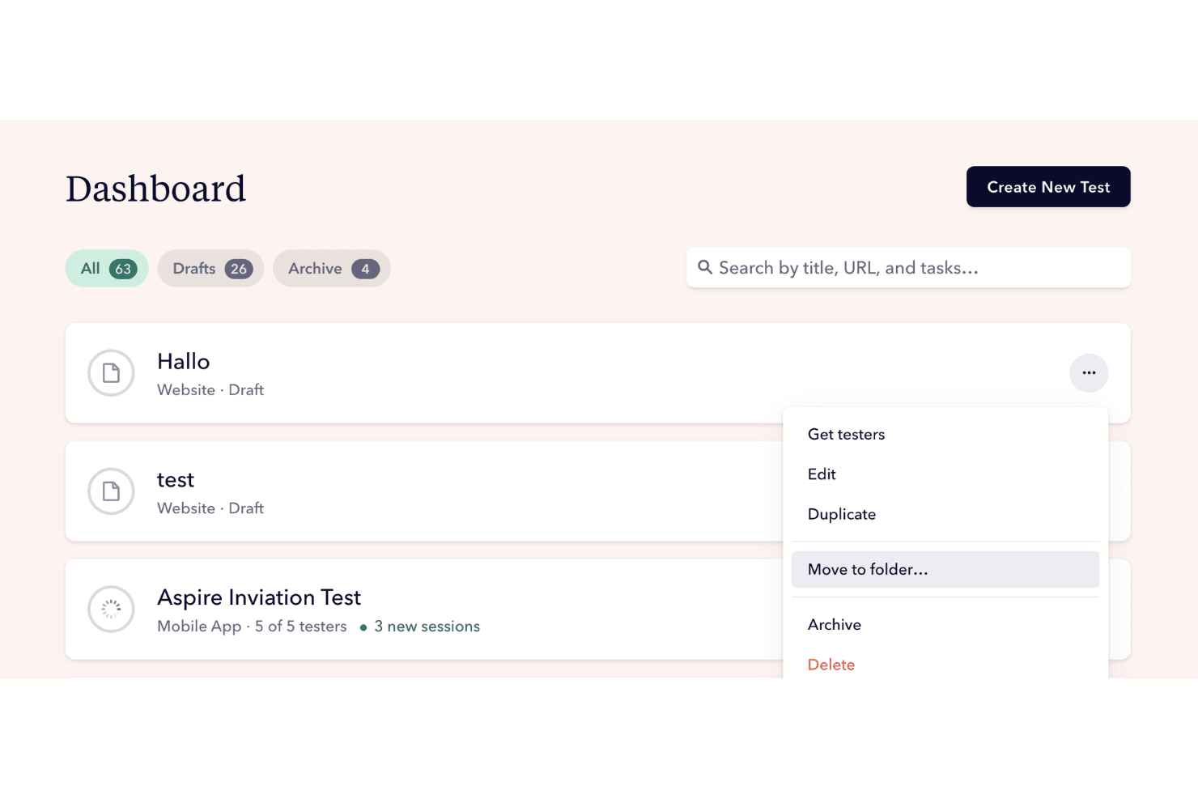Click Website · Draft under test
Image resolution: width=1198 pixels, height=799 pixels.
coord(210,508)
